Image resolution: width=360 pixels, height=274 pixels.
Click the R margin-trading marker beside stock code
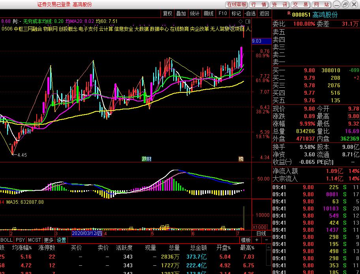289,13
